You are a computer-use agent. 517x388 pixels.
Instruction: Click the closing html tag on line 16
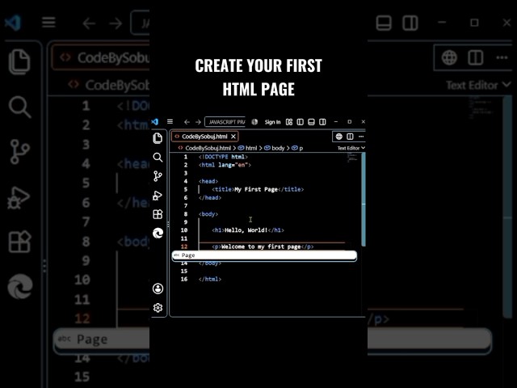tap(210, 279)
